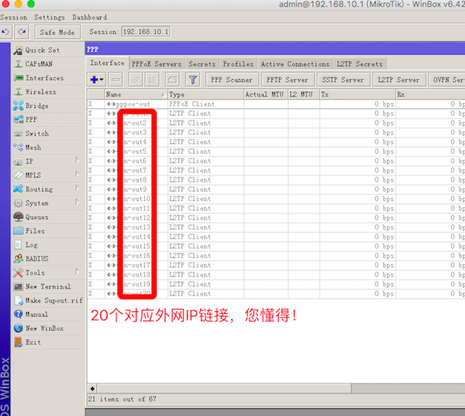This screenshot has height=416, width=465.
Task: Open Quick Set in the sidebar
Action: click(x=42, y=50)
